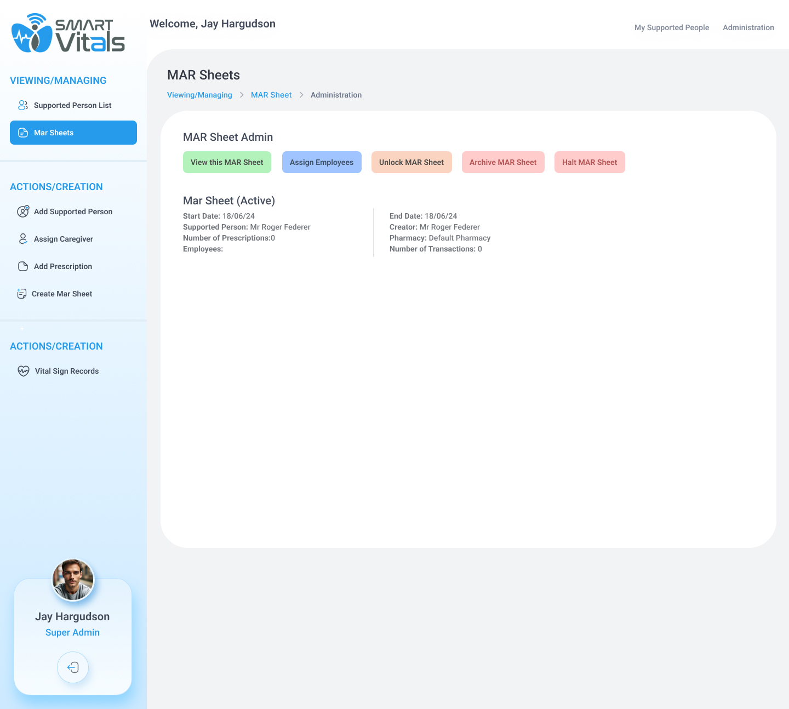
Task: Open My Supported People in top navigation
Action: 671,27
